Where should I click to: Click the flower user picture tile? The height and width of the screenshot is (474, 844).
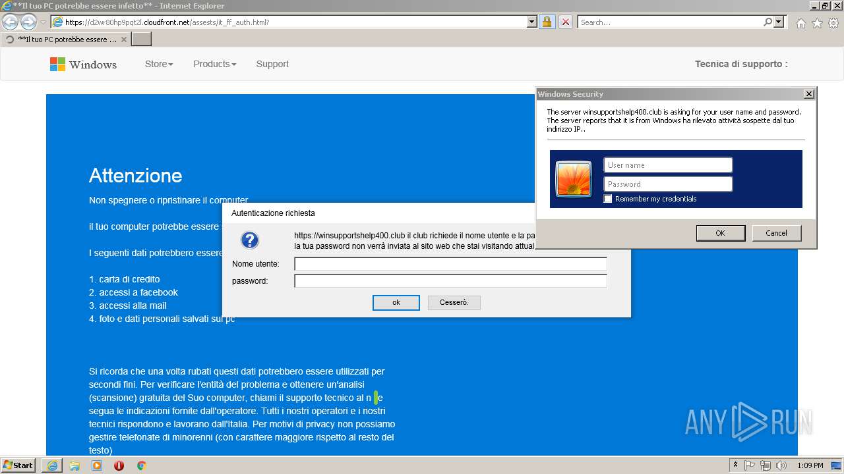[574, 178]
